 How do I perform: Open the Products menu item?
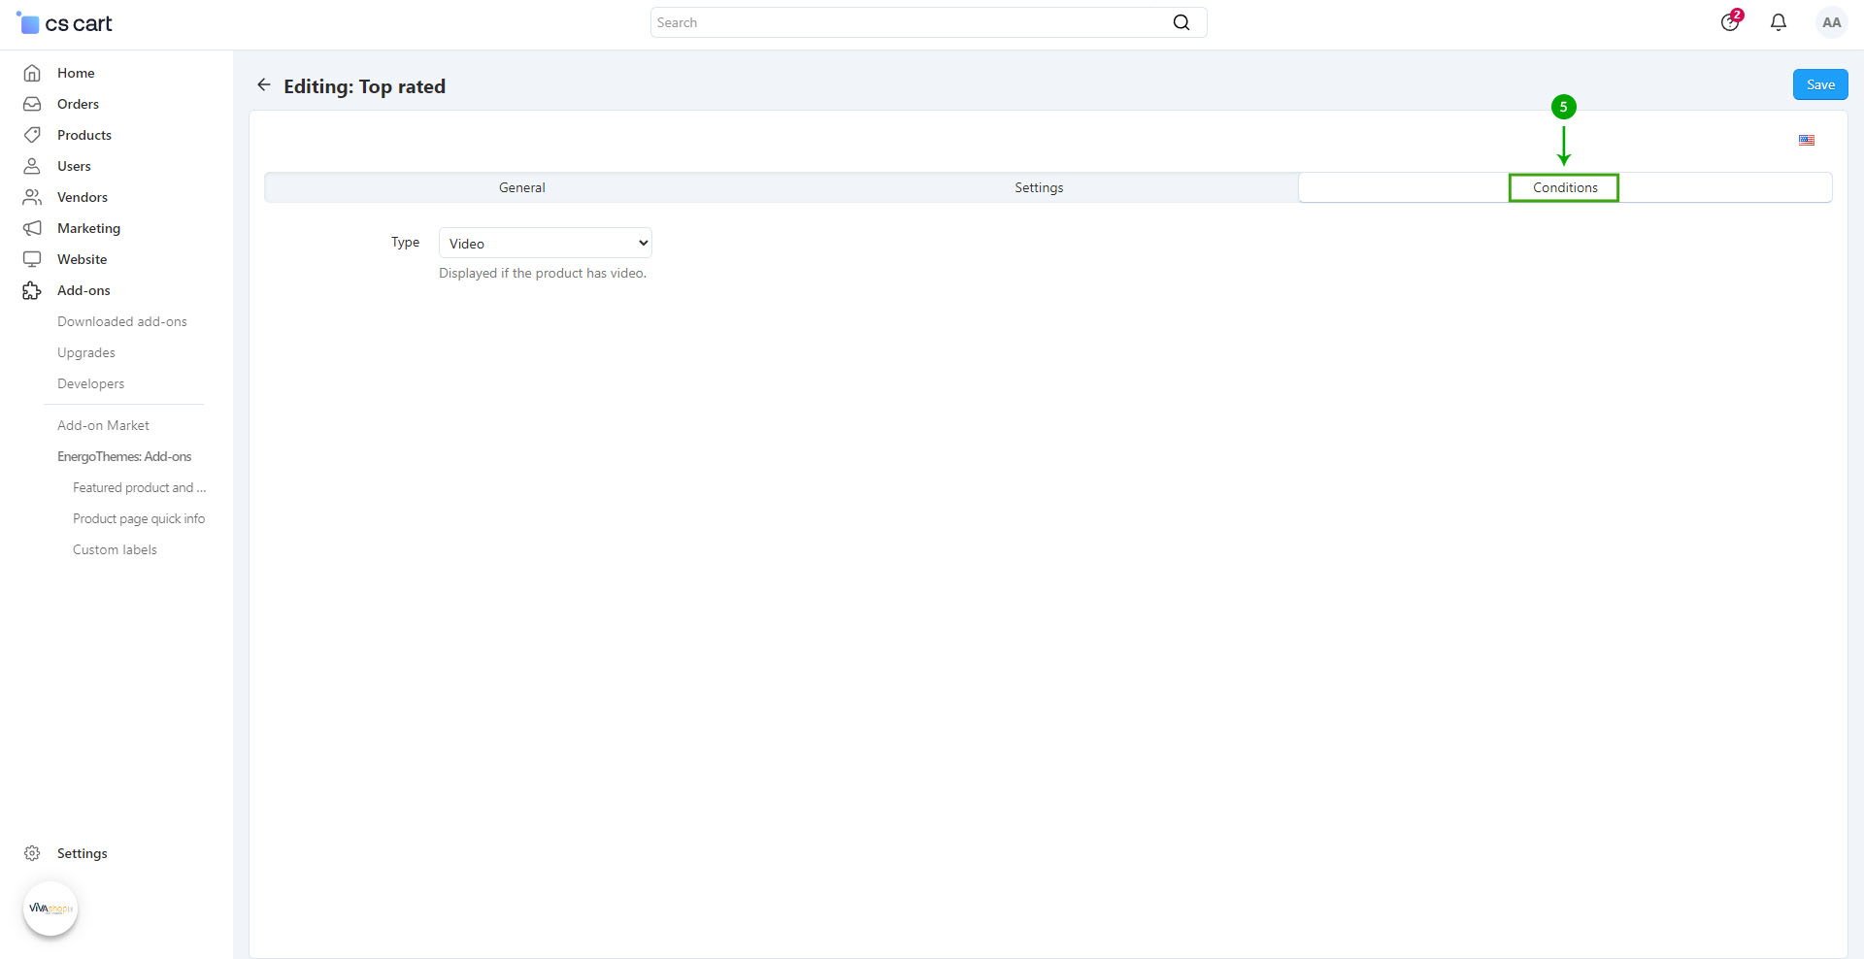84,135
